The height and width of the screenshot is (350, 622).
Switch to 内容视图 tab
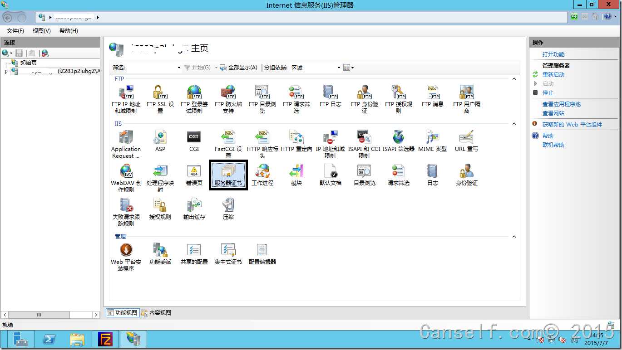[156, 313]
